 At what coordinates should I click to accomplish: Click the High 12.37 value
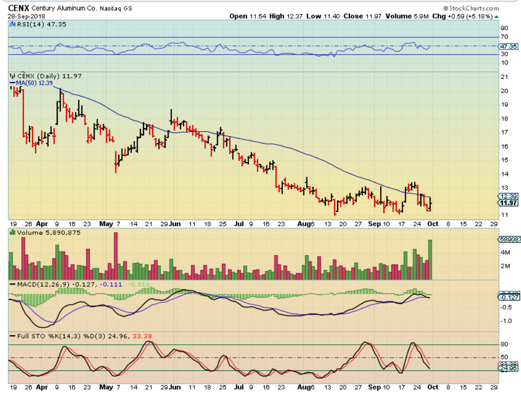[286, 16]
